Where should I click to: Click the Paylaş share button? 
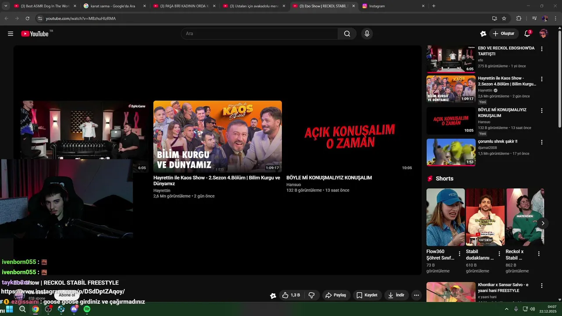click(x=335, y=295)
